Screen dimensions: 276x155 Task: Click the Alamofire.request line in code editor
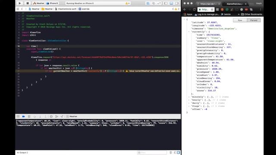[100, 57]
